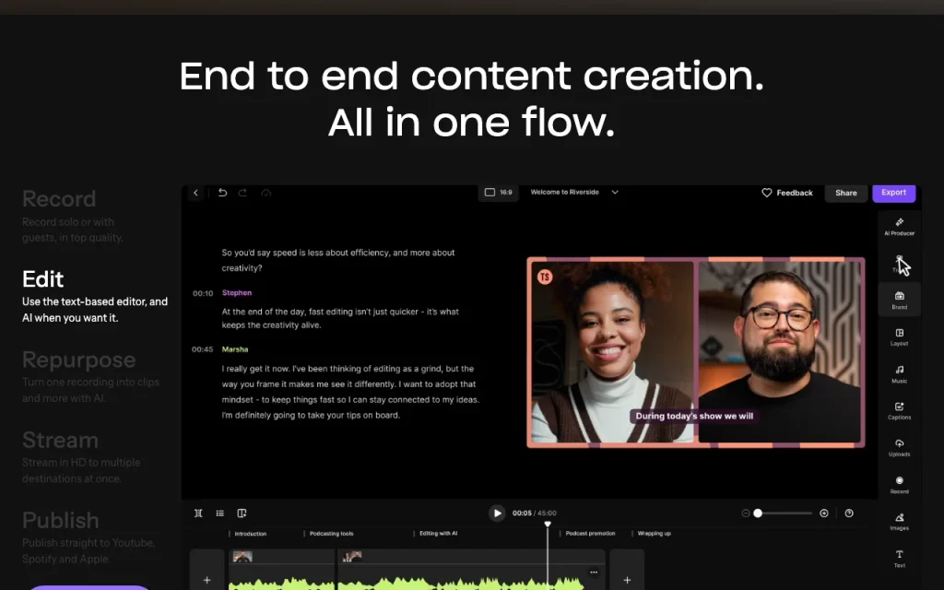
Task: Click the purple Export button
Action: pos(893,193)
